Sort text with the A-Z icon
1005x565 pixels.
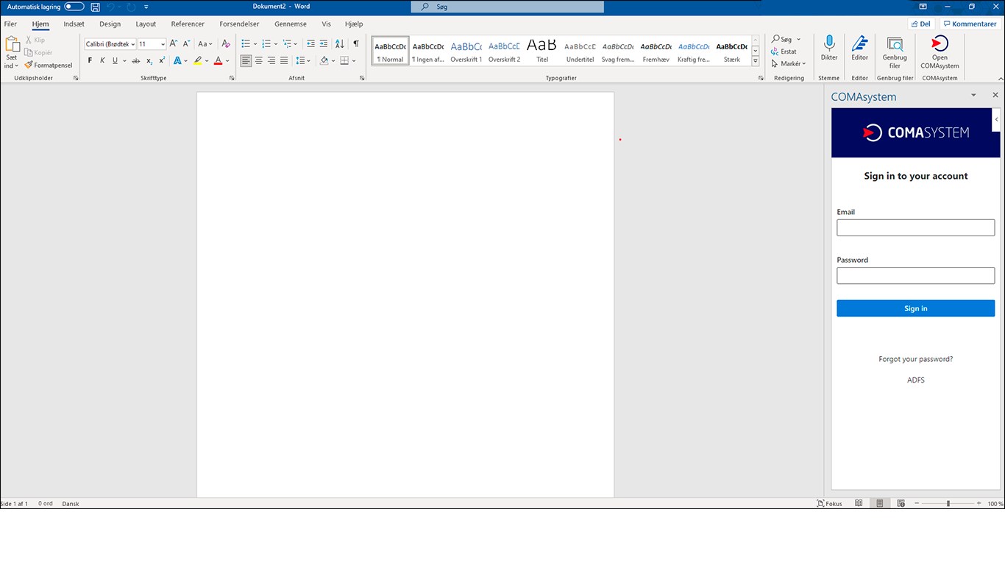point(340,43)
